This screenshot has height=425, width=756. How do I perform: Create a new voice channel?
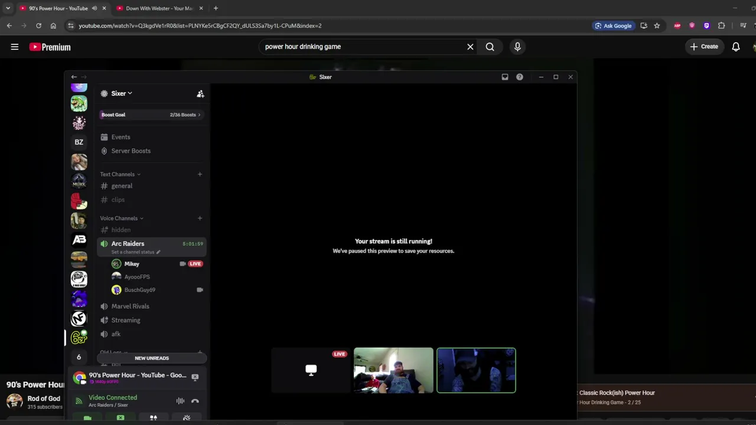[200, 218]
